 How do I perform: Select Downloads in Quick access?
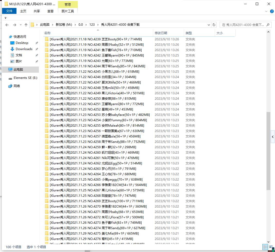pyautogui.click(x=24, y=49)
